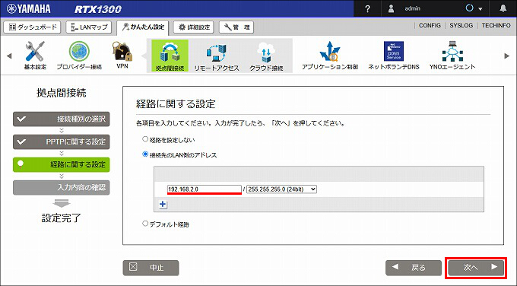Select the 経路に関する設定 wizard step
The height and width of the screenshot is (286, 517).
[x=62, y=164]
